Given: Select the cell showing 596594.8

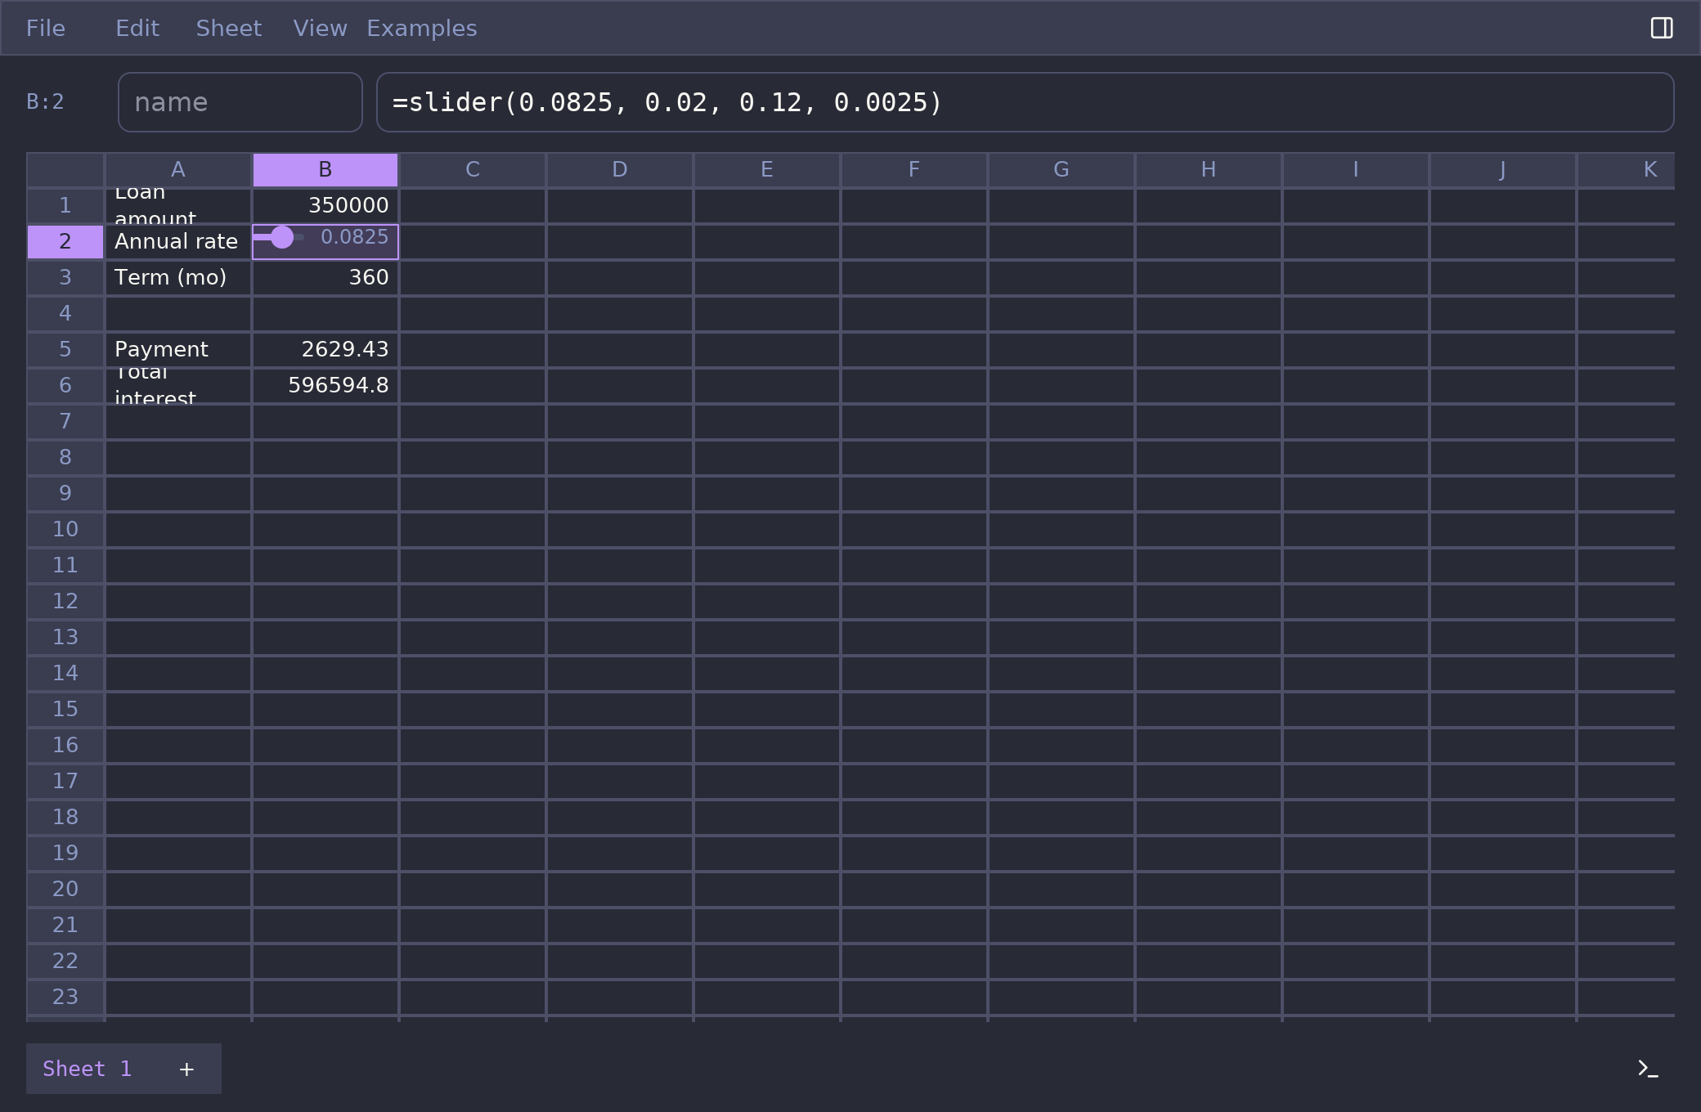Looking at the screenshot, I should tap(325, 386).
